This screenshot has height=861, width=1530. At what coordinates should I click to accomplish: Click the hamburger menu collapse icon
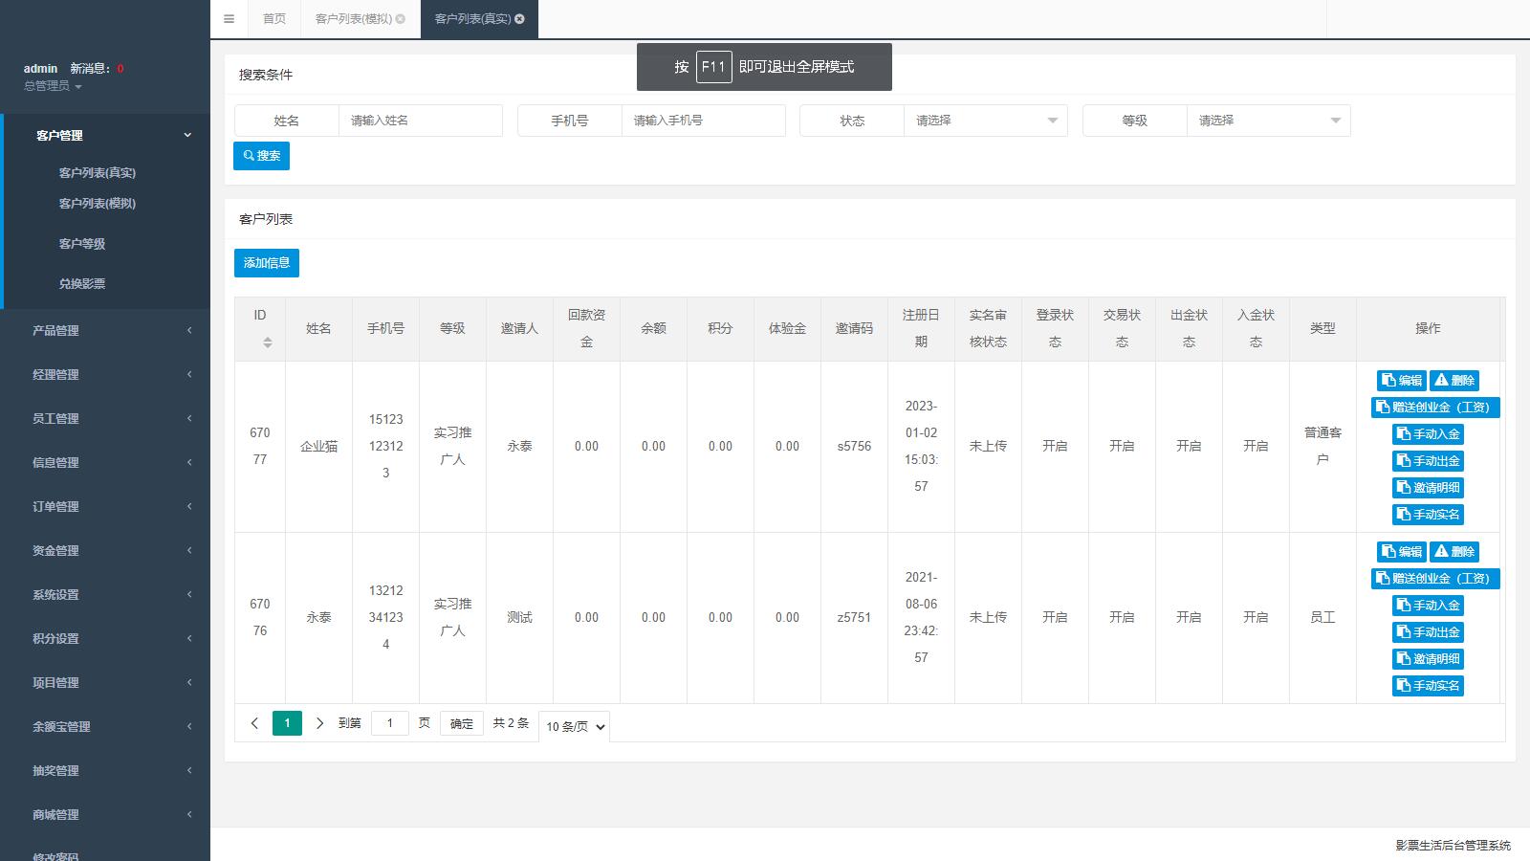tap(229, 19)
